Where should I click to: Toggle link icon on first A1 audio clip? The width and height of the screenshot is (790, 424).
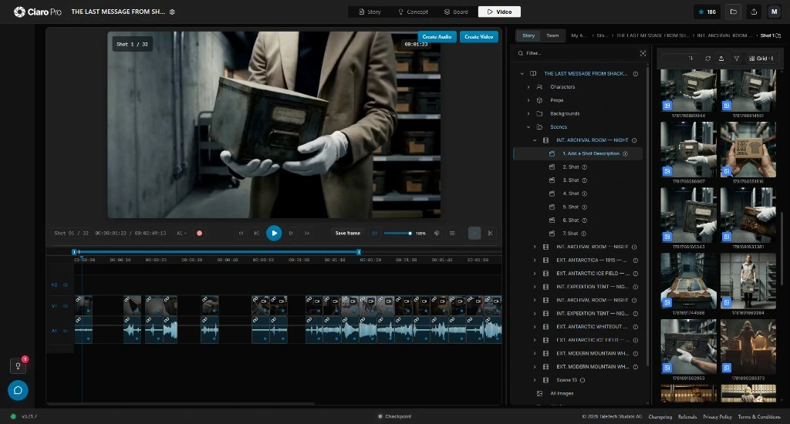[x=79, y=320]
